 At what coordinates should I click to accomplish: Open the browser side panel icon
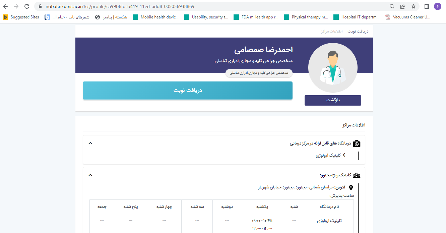(x=427, y=6)
